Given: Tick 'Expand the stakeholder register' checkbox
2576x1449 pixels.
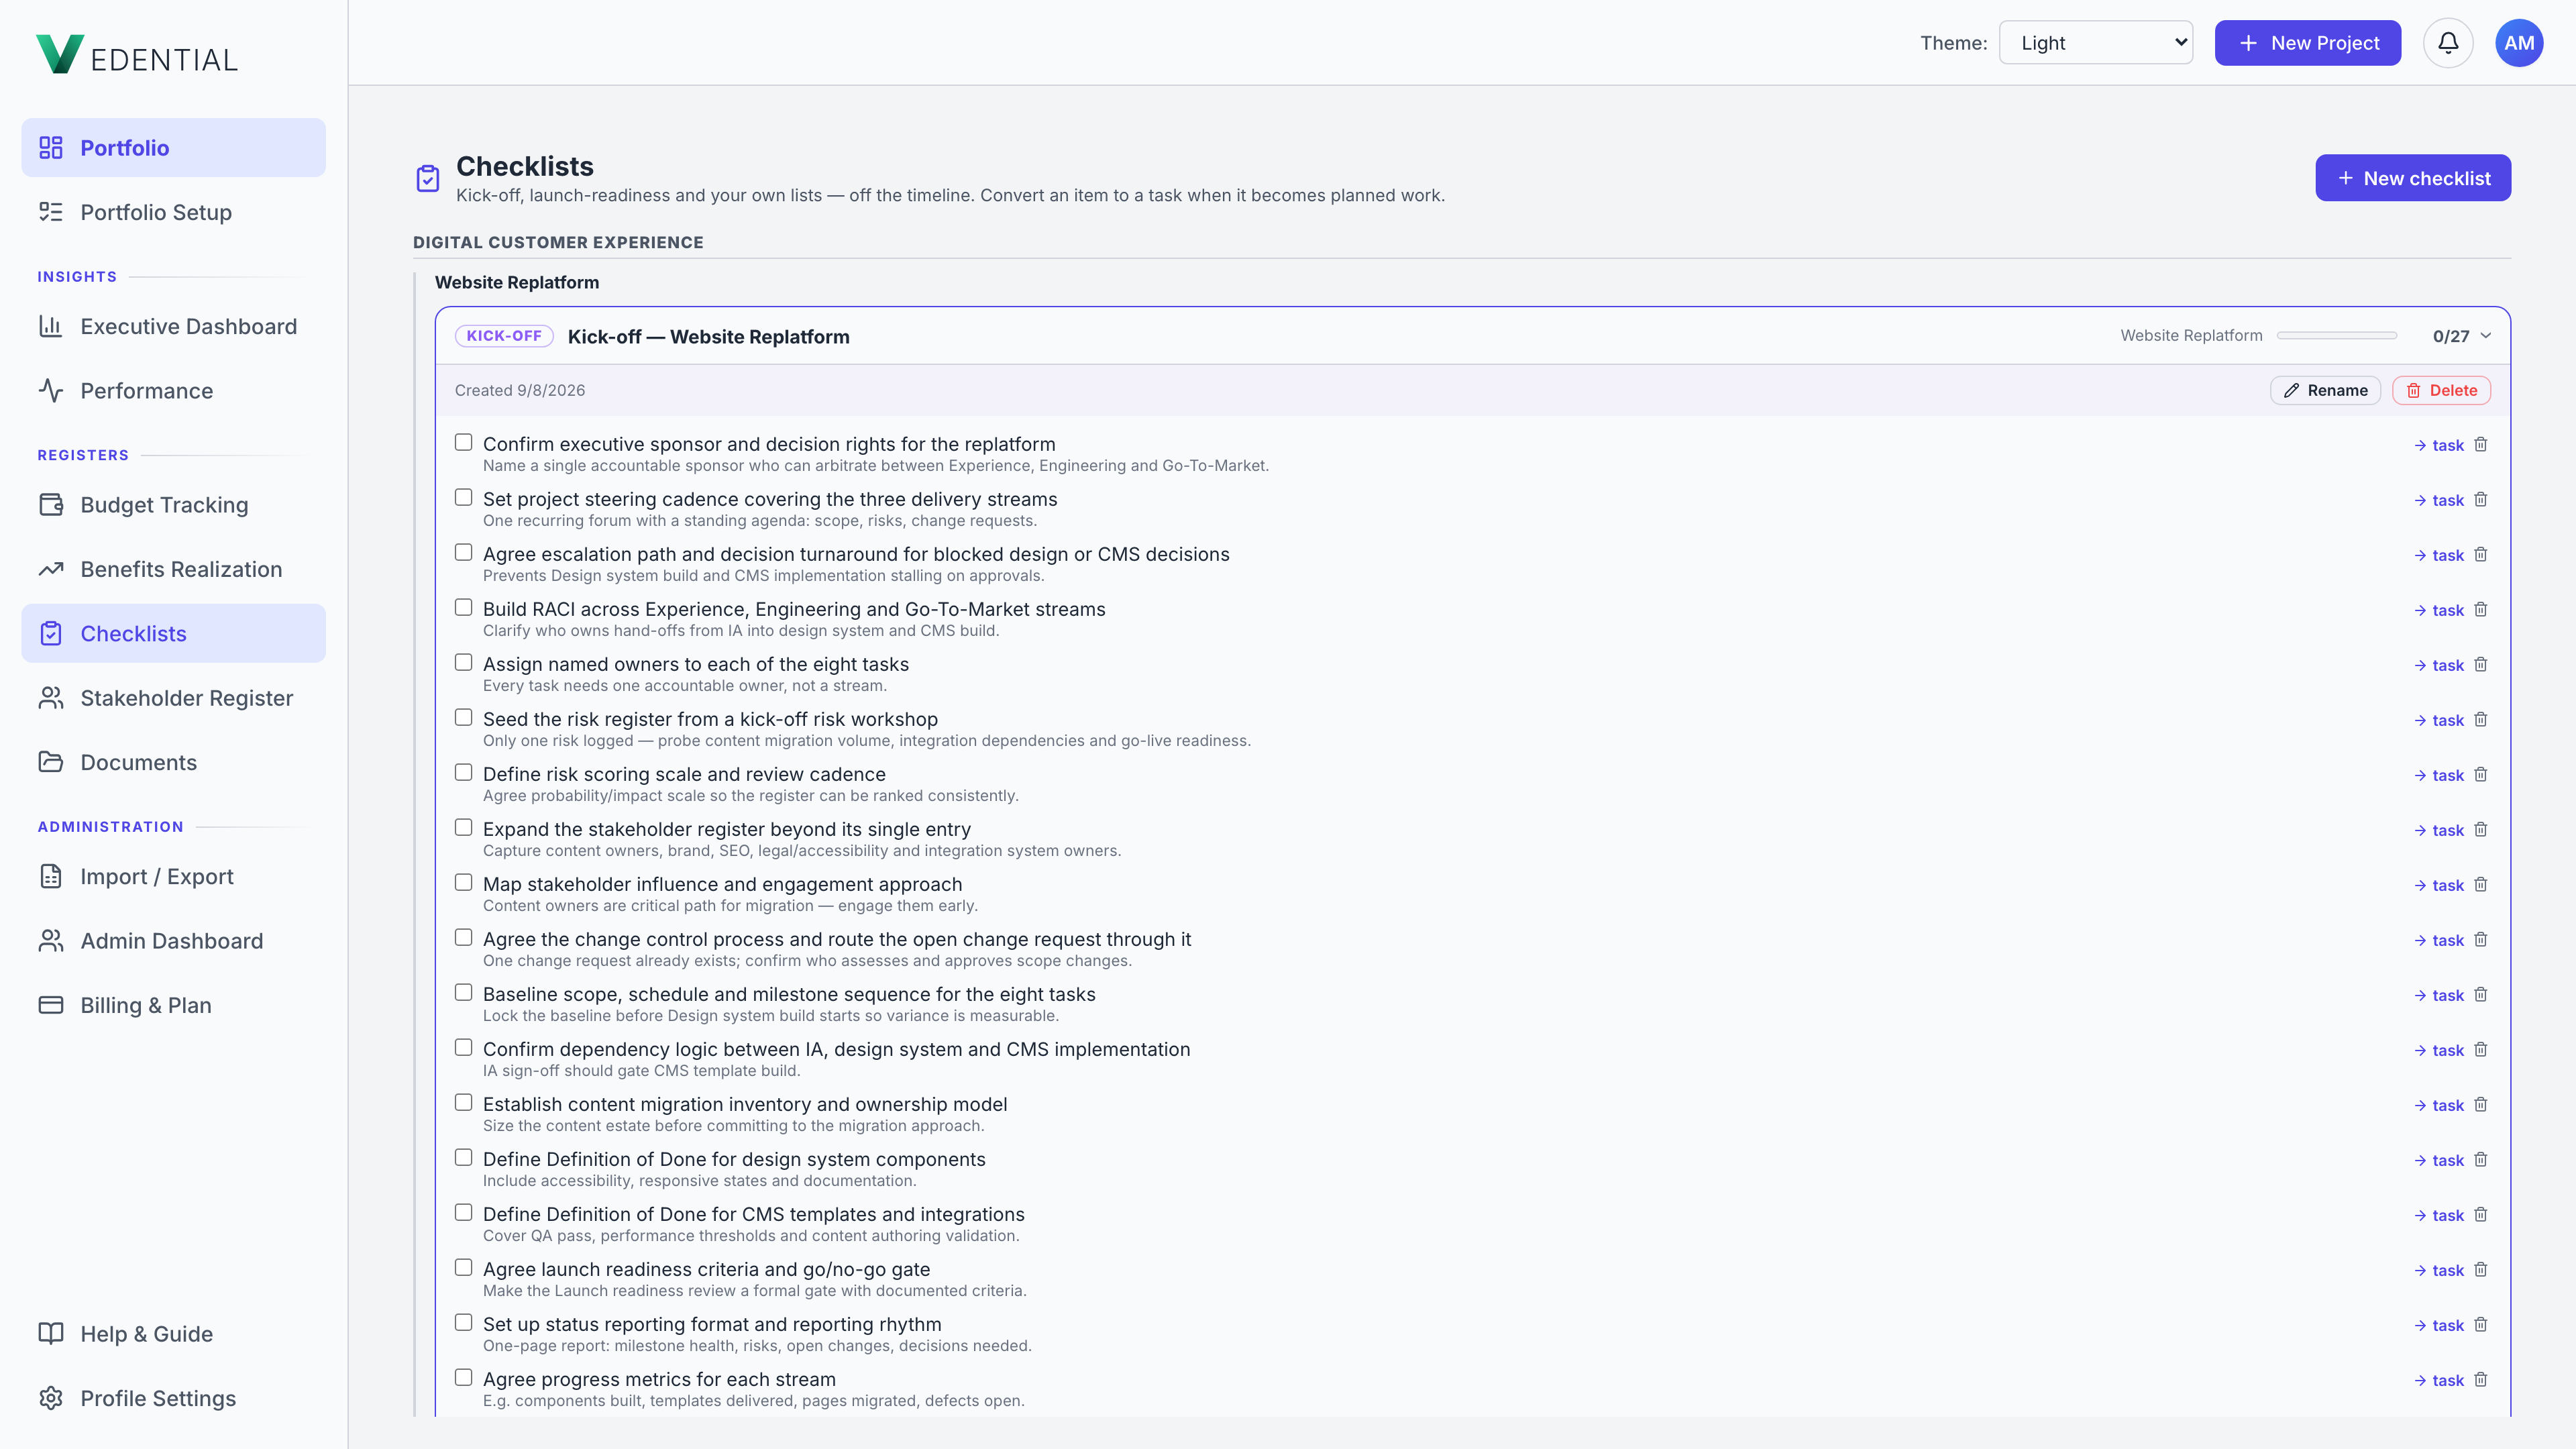Looking at the screenshot, I should [464, 827].
